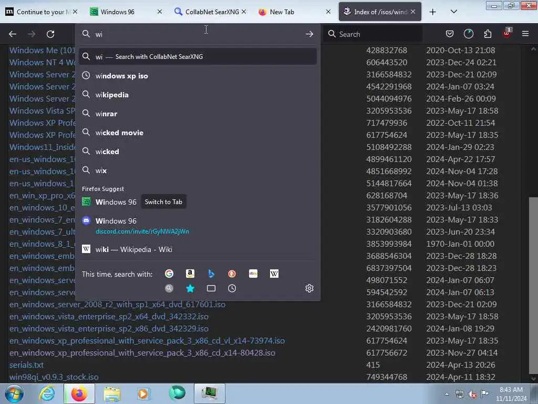The height and width of the screenshot is (404, 538).
Task: Launch Internet Explorer from taskbar
Action: point(47,393)
